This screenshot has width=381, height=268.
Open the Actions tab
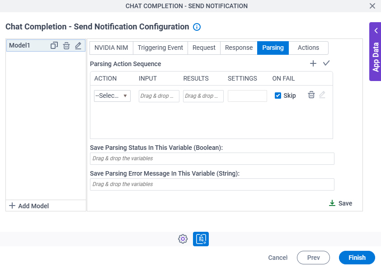(308, 48)
